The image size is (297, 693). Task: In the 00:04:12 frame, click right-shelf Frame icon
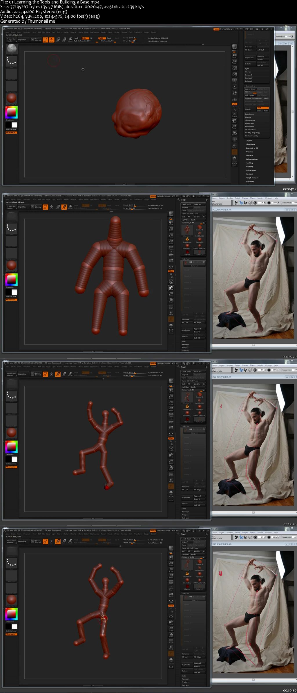(234, 114)
